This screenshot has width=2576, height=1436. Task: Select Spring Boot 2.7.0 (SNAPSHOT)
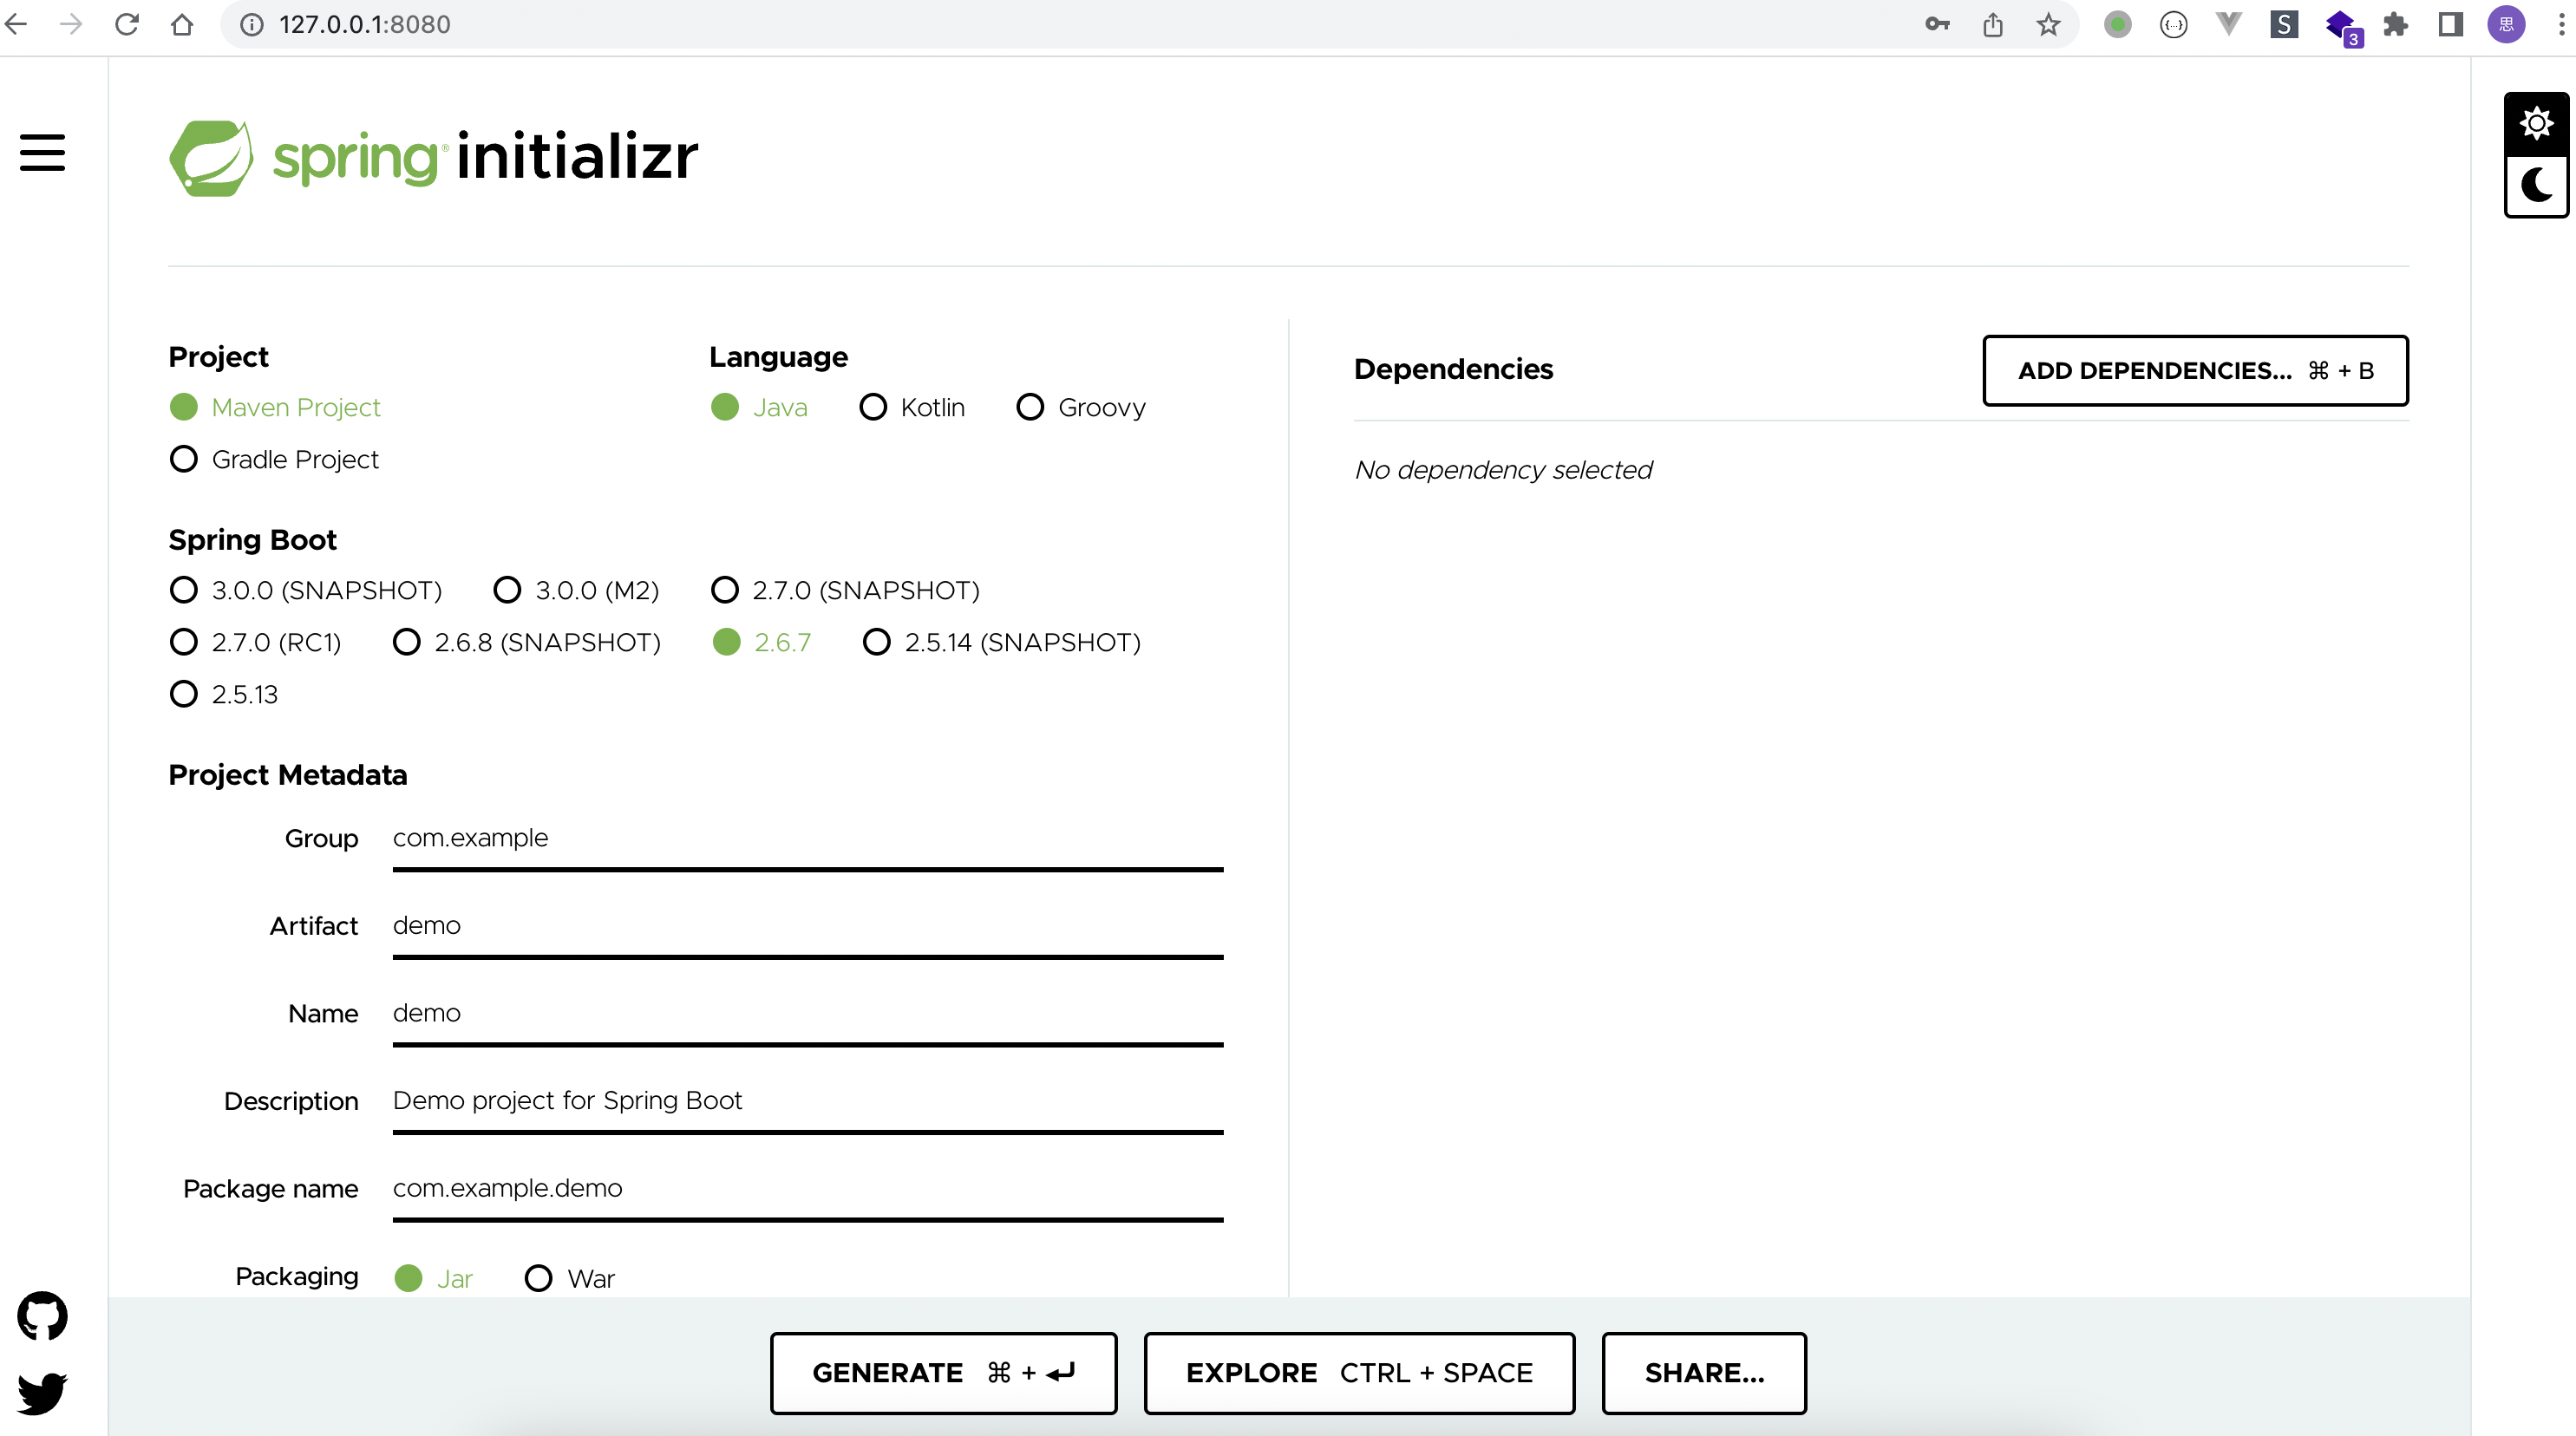(x=845, y=590)
